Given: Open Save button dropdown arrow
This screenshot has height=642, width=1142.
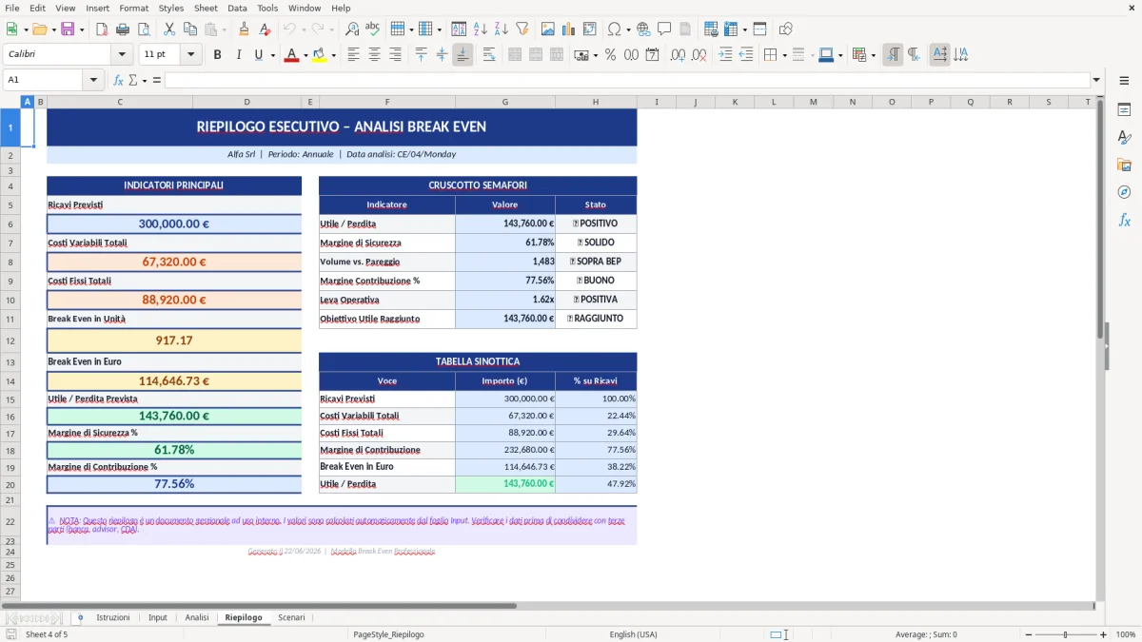Looking at the screenshot, I should coord(82,29).
